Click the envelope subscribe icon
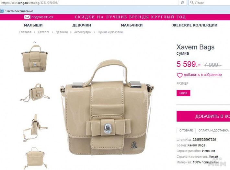 pyautogui.click(x=27, y=17)
